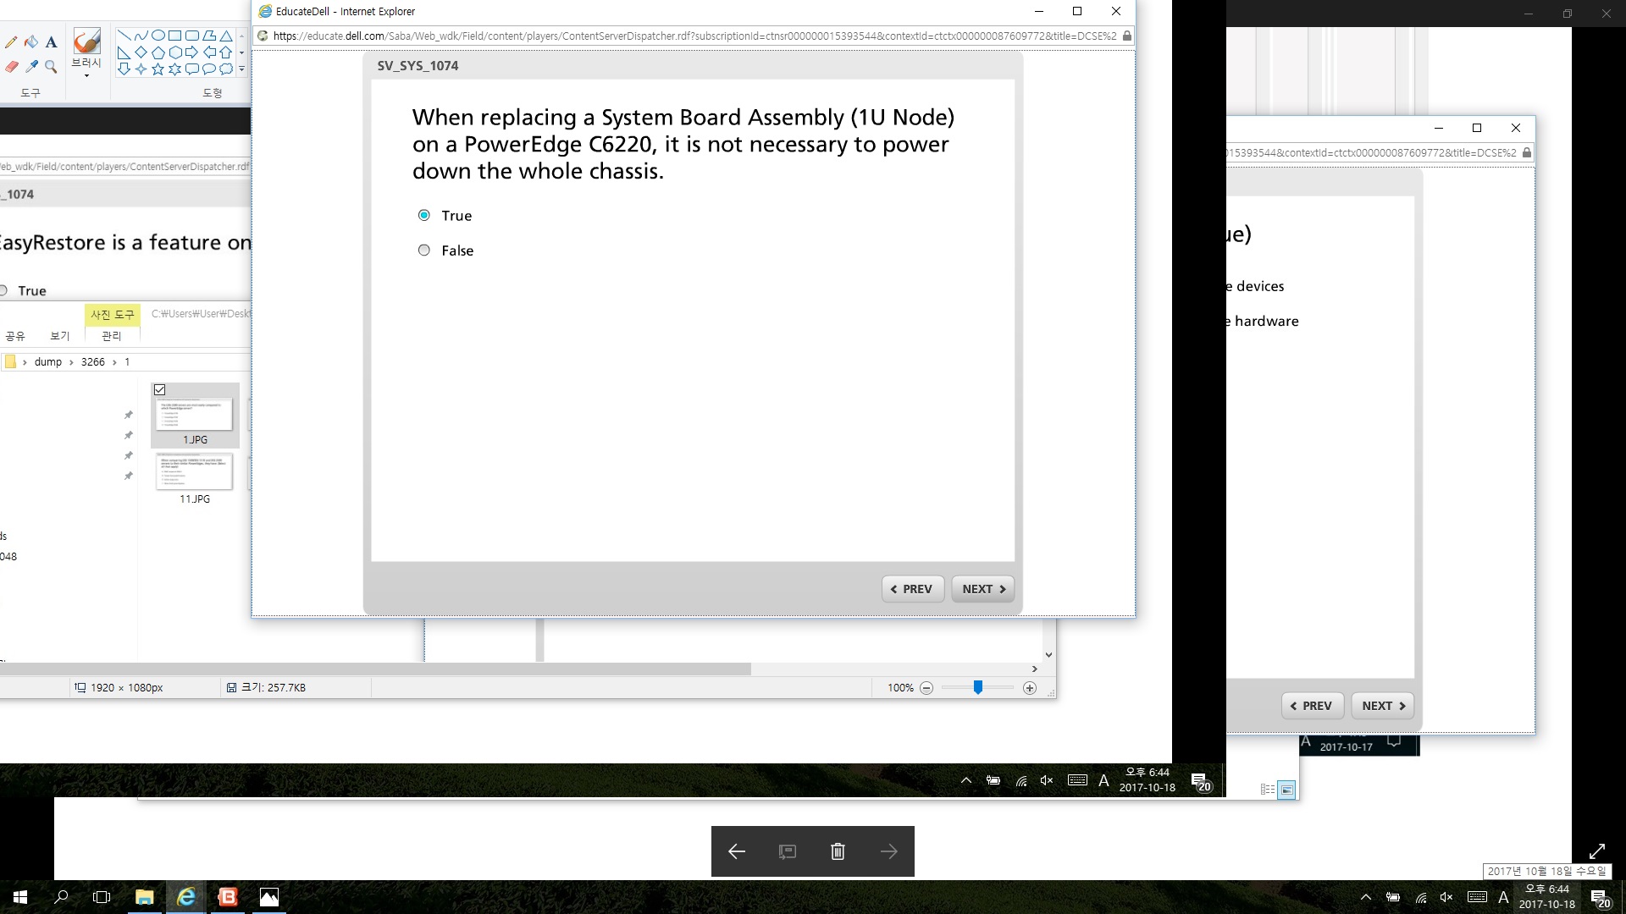Viewport: 1626px width, 914px height.
Task: Select the Pencil tool in Paint
Action: (x=11, y=42)
